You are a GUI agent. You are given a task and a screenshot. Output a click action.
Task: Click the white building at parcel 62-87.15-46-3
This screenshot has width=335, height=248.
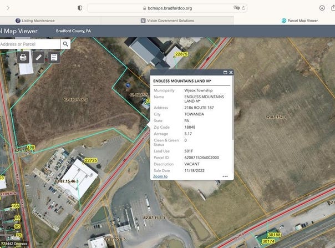(78, 180)
